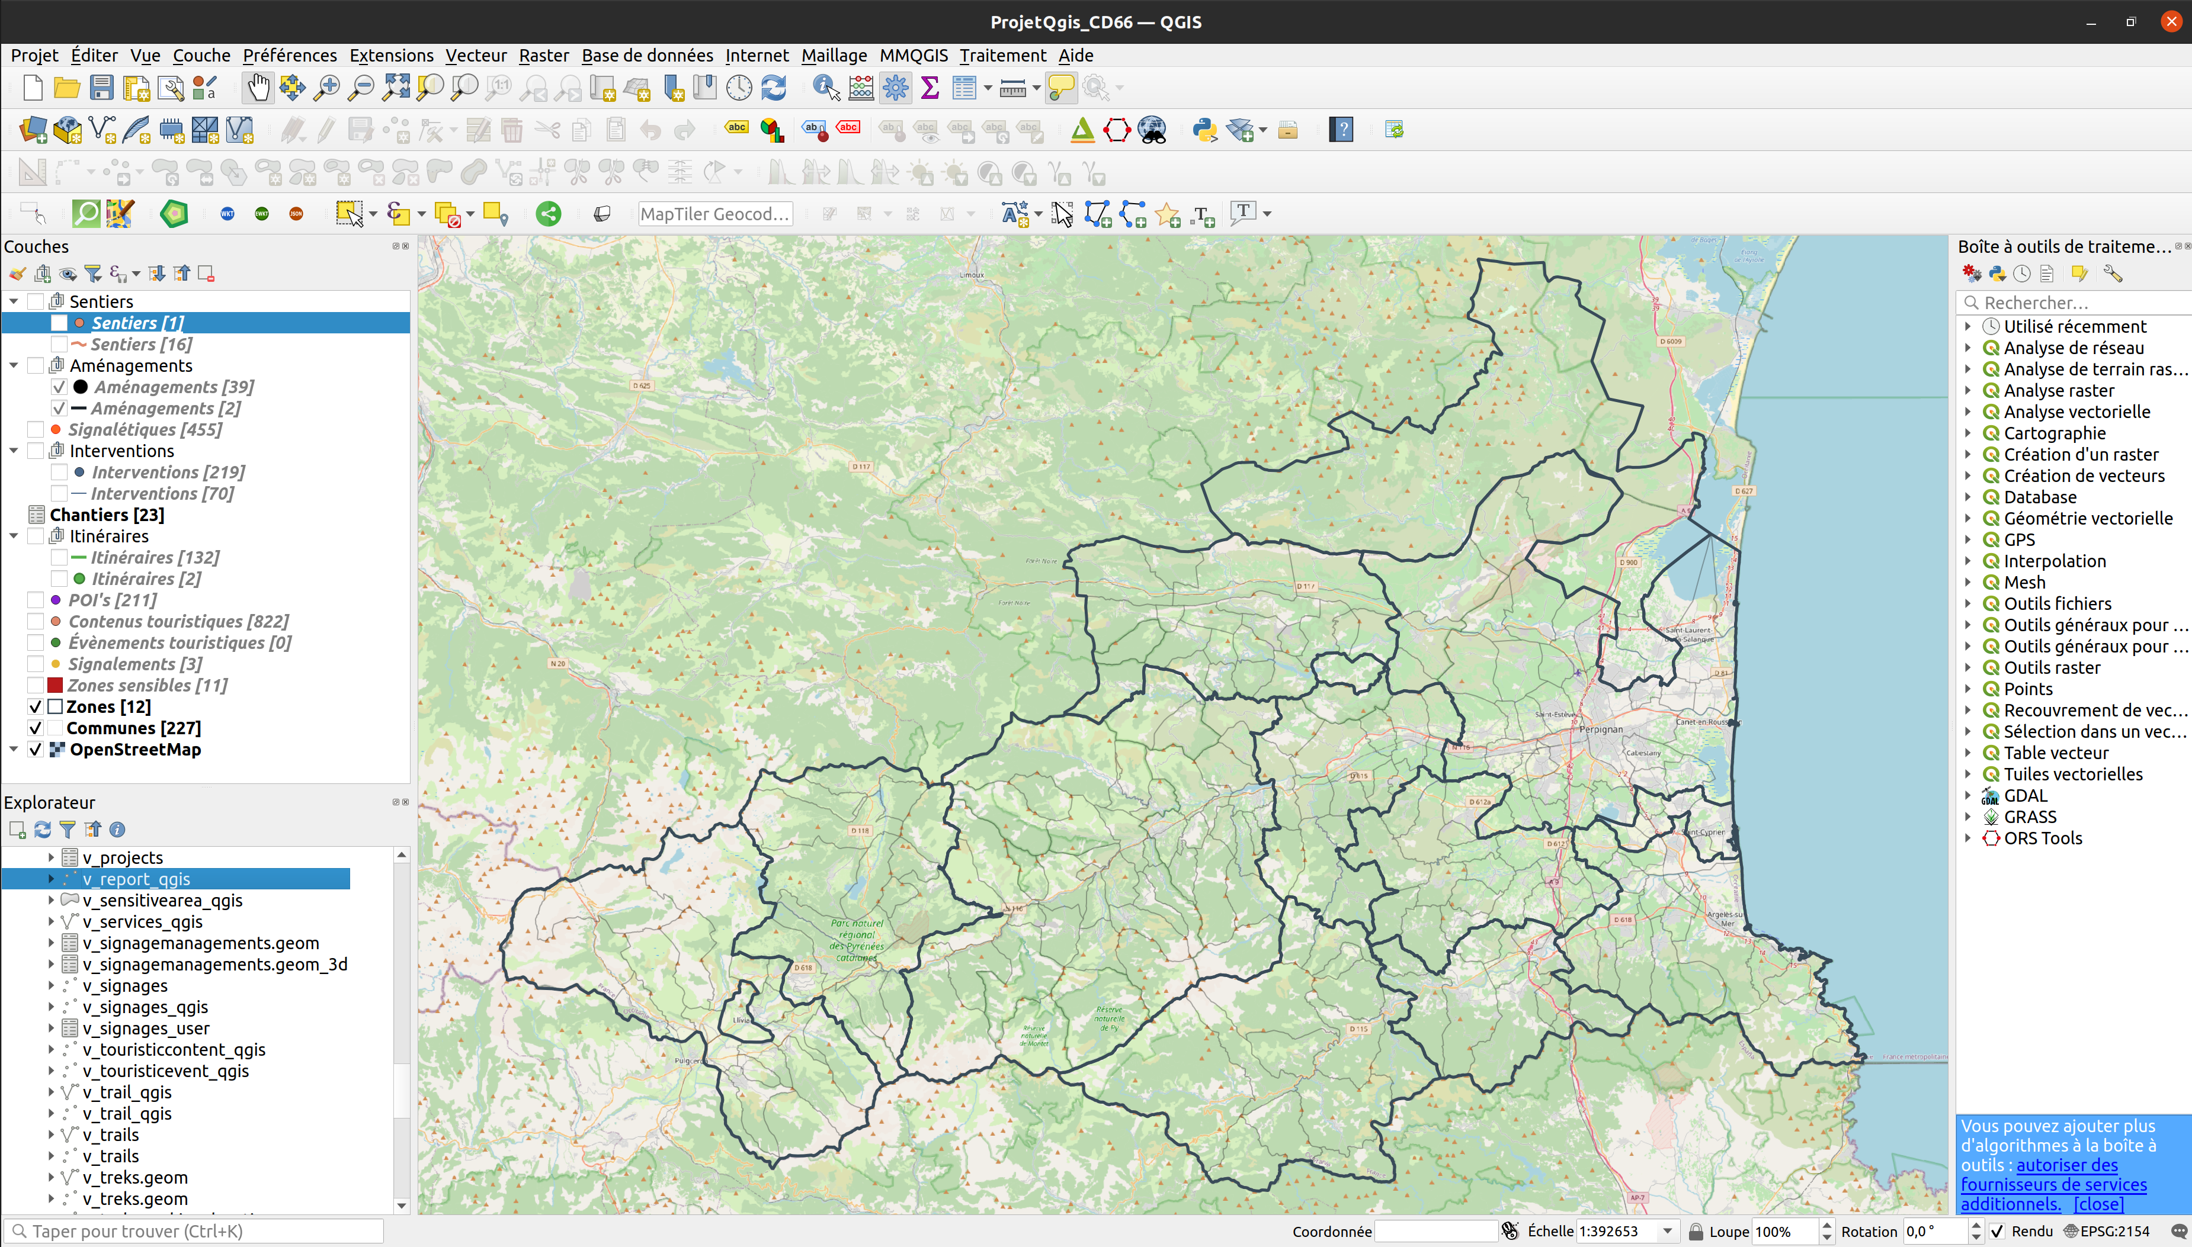2192x1247 pixels.
Task: Uncheck the Aménagements [39] layer
Action: [59, 387]
